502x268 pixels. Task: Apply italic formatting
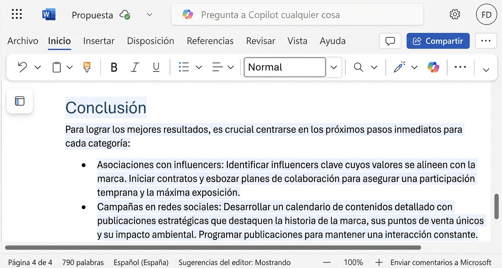(x=135, y=67)
